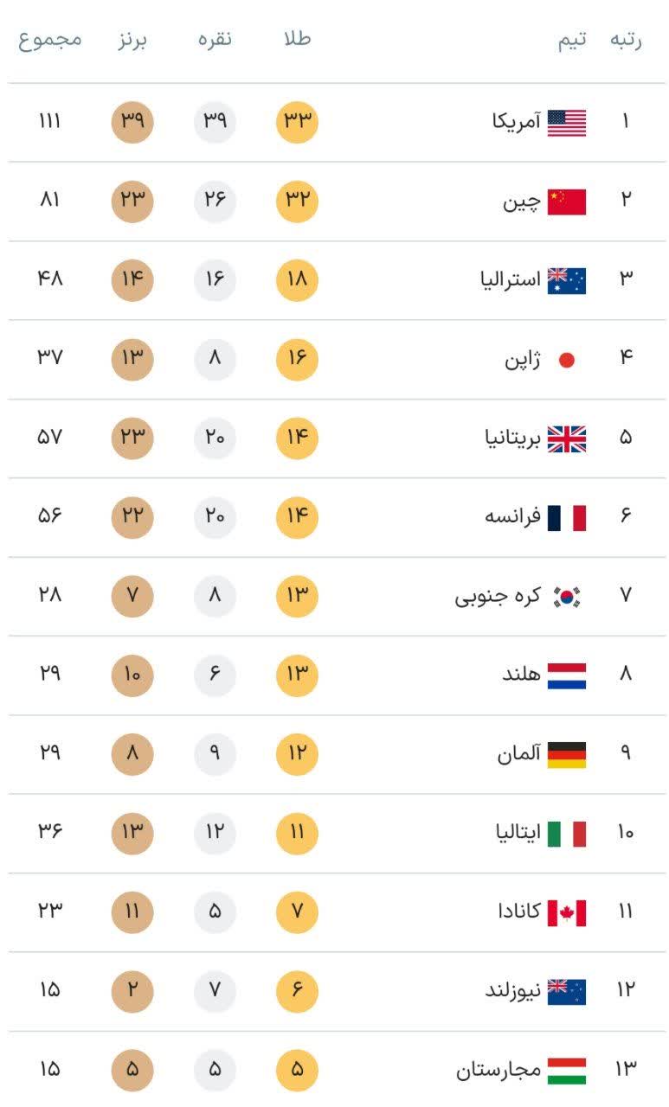Sort by the طلا gold column header
This screenshot has width=669, height=1107.
tap(297, 40)
